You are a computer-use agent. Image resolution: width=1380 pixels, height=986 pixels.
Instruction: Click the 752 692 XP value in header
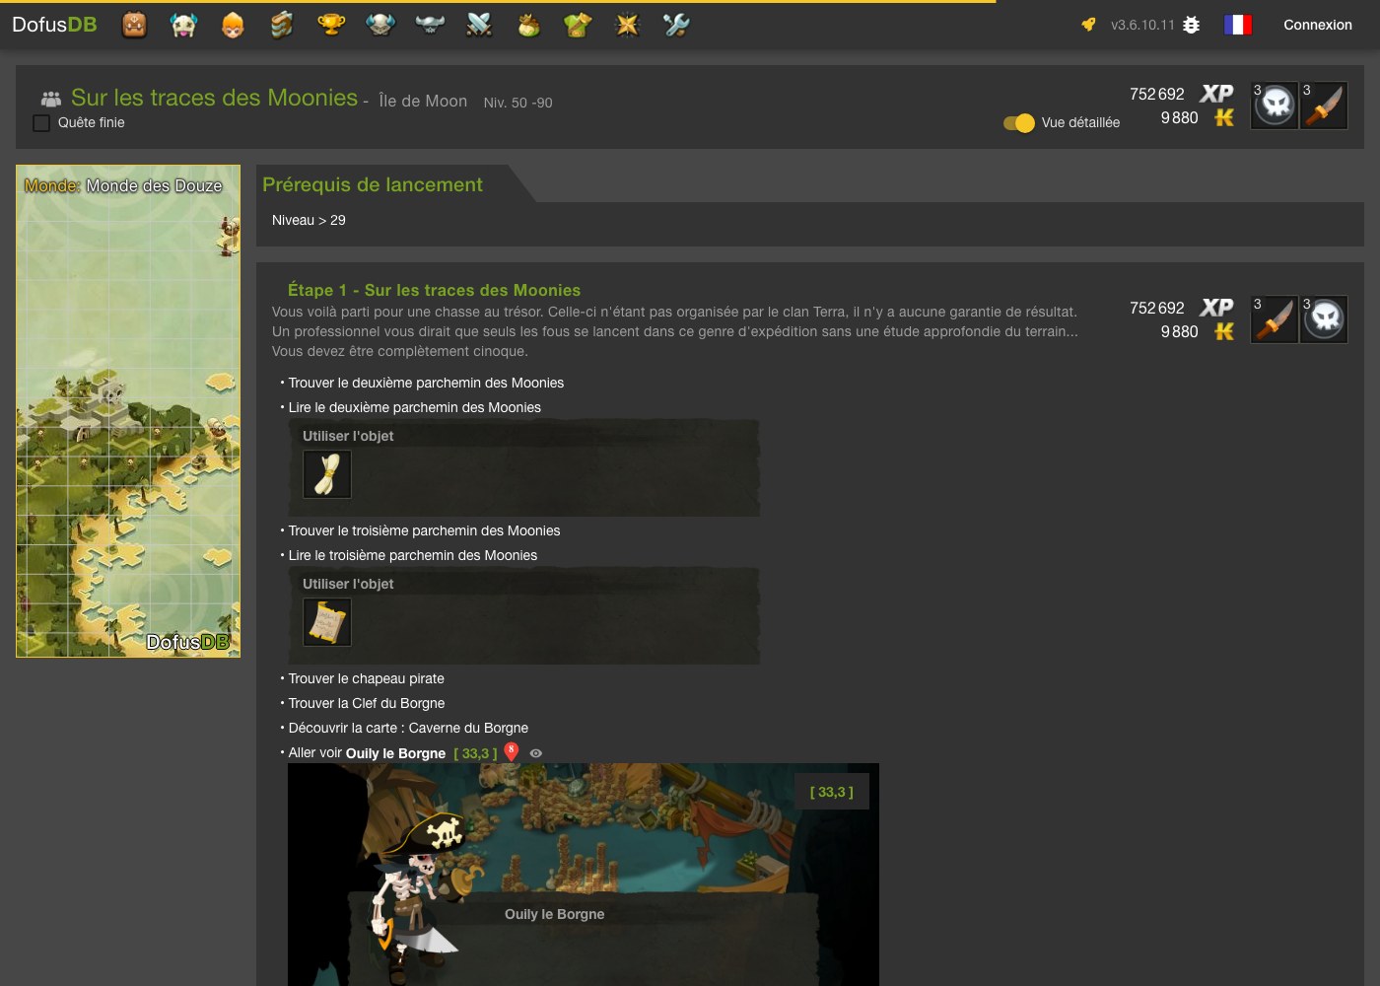click(1157, 94)
